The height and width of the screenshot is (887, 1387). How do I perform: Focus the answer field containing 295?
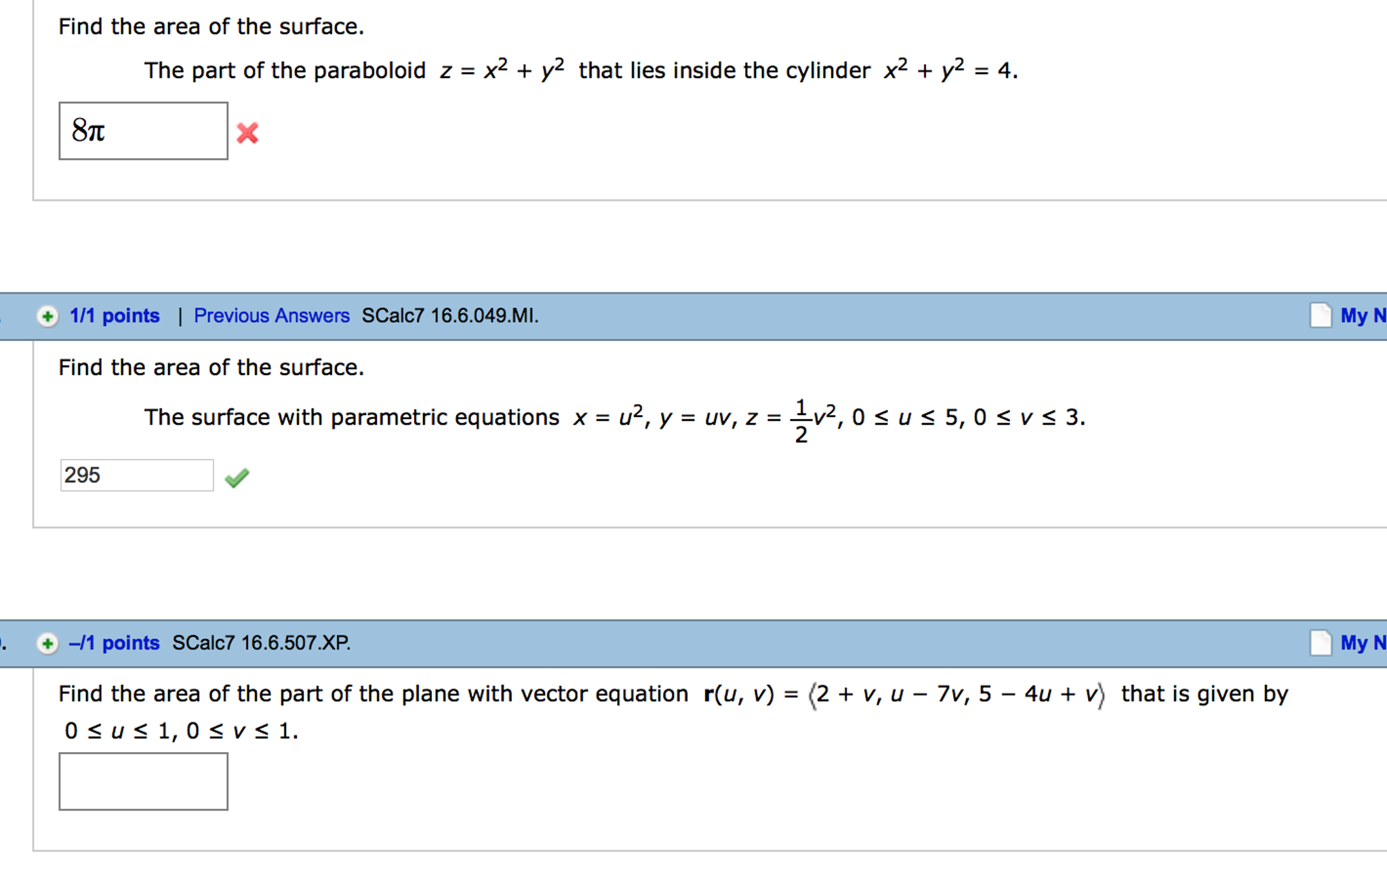136,475
